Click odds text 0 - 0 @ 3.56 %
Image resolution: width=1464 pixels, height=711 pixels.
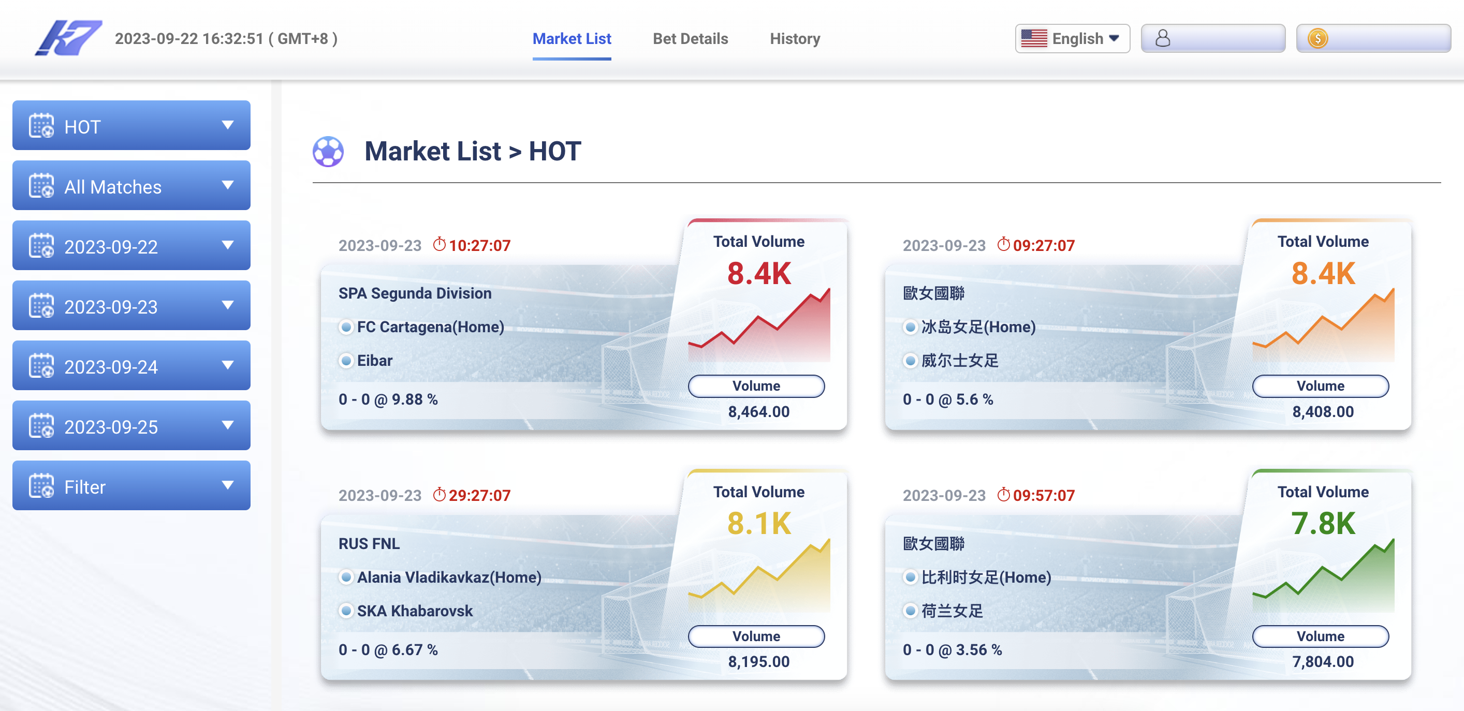[x=952, y=650]
